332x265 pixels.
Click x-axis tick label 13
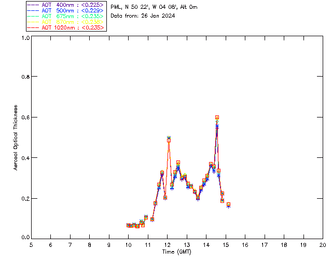coord(187,245)
